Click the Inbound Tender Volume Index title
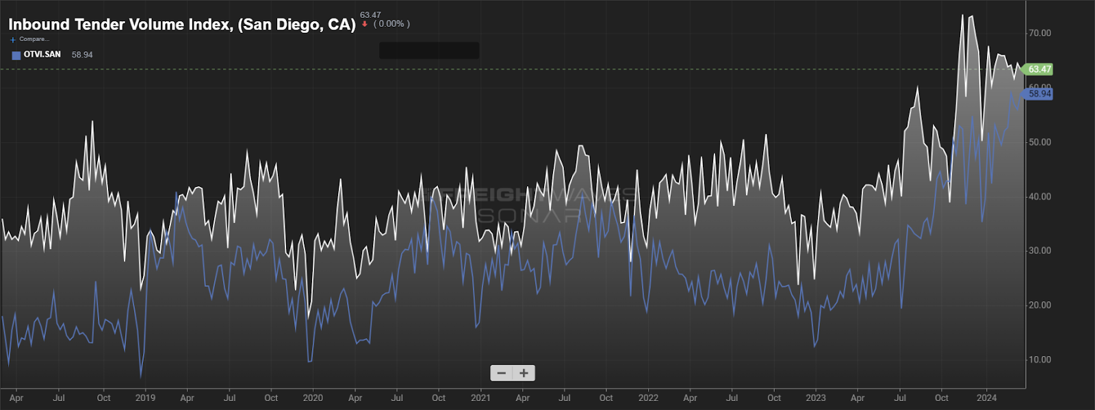This screenshot has width=1095, height=410. 182,25
